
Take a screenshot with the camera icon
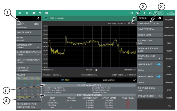click(34, 13)
